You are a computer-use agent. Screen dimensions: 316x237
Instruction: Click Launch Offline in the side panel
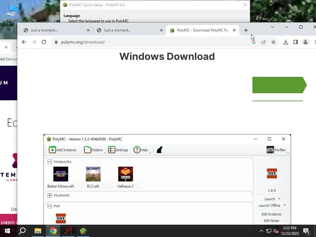269,205
